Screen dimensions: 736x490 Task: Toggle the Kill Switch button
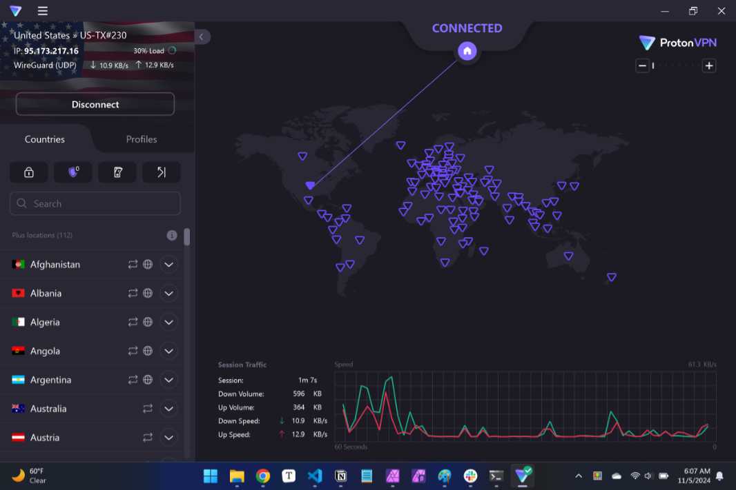[x=117, y=172]
